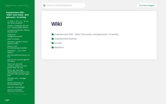Open the Empowerment Essenzen link

coord(66,39)
